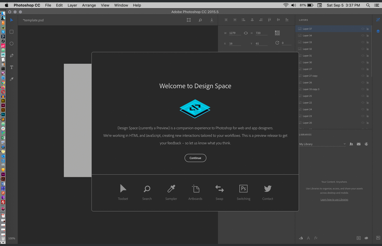Select the eyedropper Sampler tool in left toolbar
This screenshot has width=382, height=246.
(x=12, y=79)
